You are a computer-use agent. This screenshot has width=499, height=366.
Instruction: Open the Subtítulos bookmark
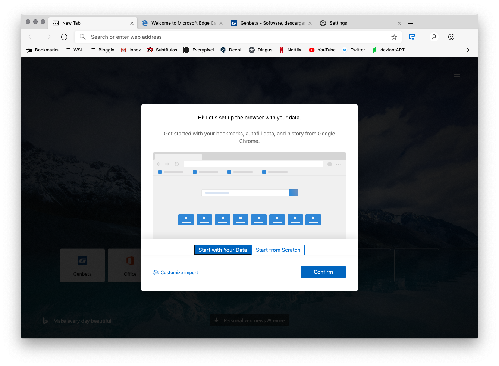(162, 50)
